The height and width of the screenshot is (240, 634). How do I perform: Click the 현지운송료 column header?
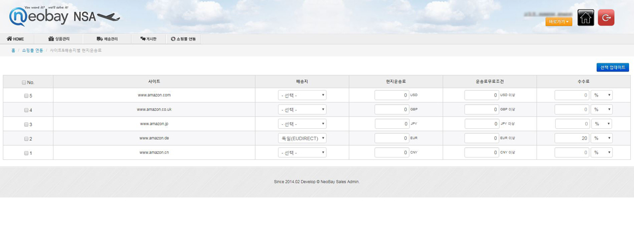(x=396, y=81)
